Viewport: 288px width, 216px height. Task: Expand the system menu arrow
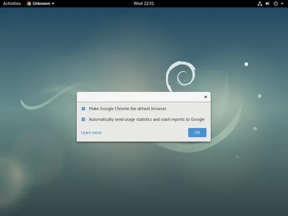click(282, 4)
